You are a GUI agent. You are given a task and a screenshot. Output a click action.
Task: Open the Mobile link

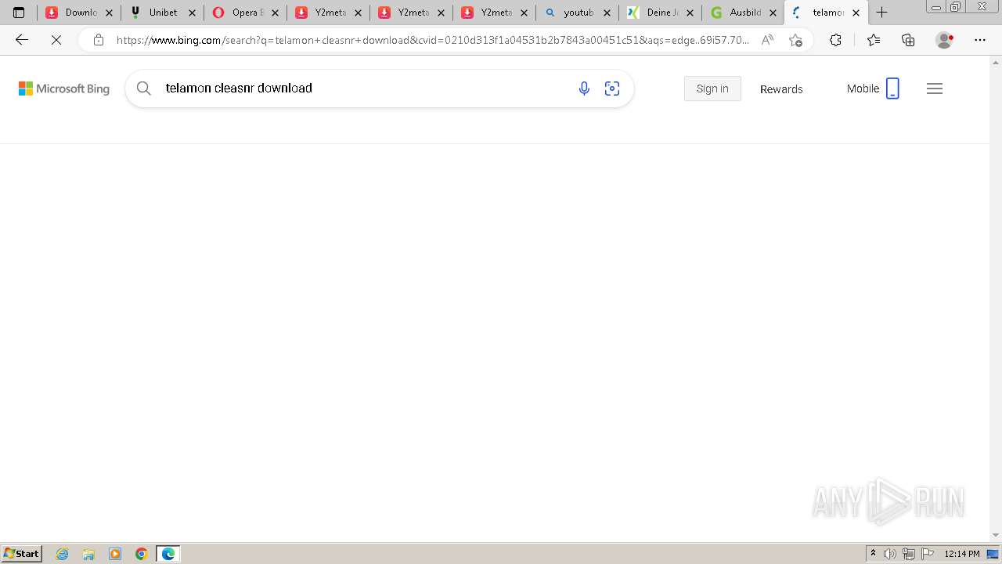pyautogui.click(x=873, y=89)
